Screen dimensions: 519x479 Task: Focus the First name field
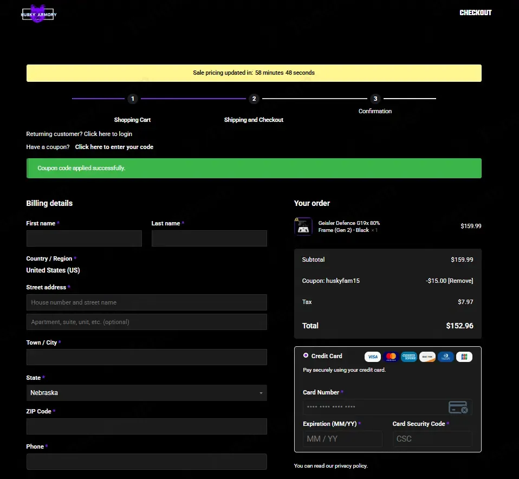[84, 238]
